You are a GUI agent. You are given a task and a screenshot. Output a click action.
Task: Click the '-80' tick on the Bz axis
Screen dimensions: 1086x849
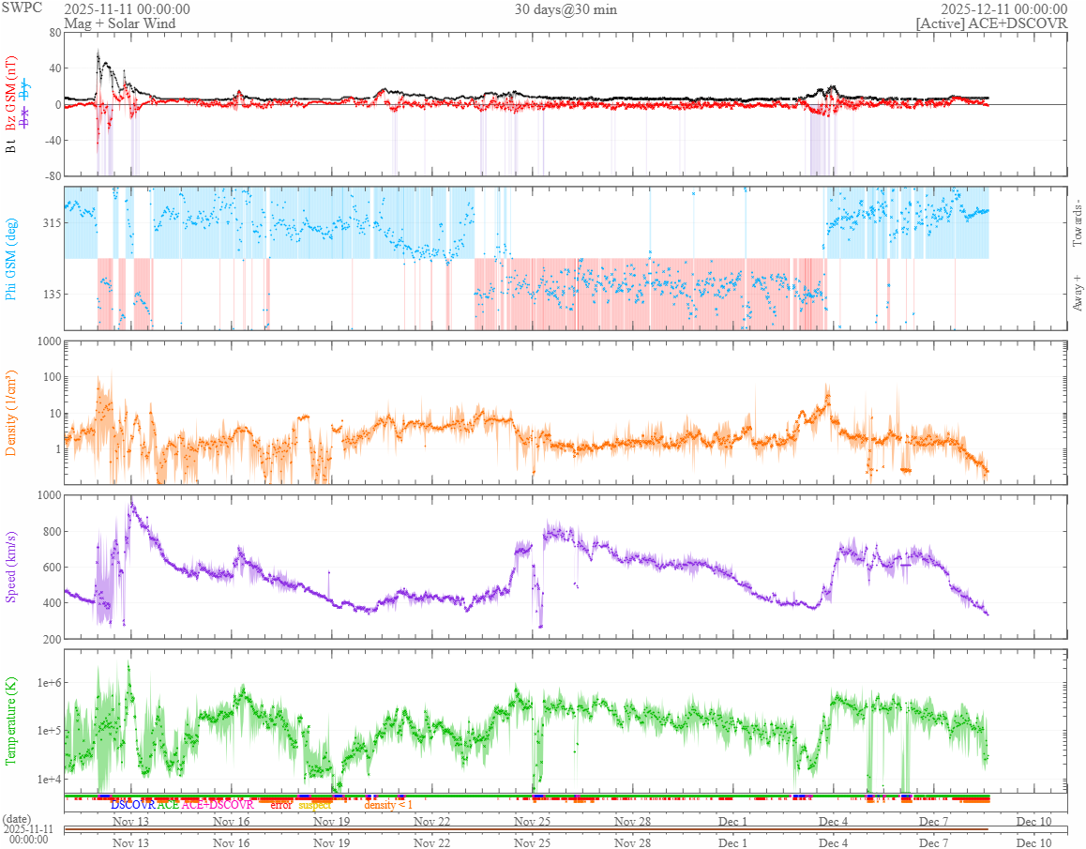[53, 176]
